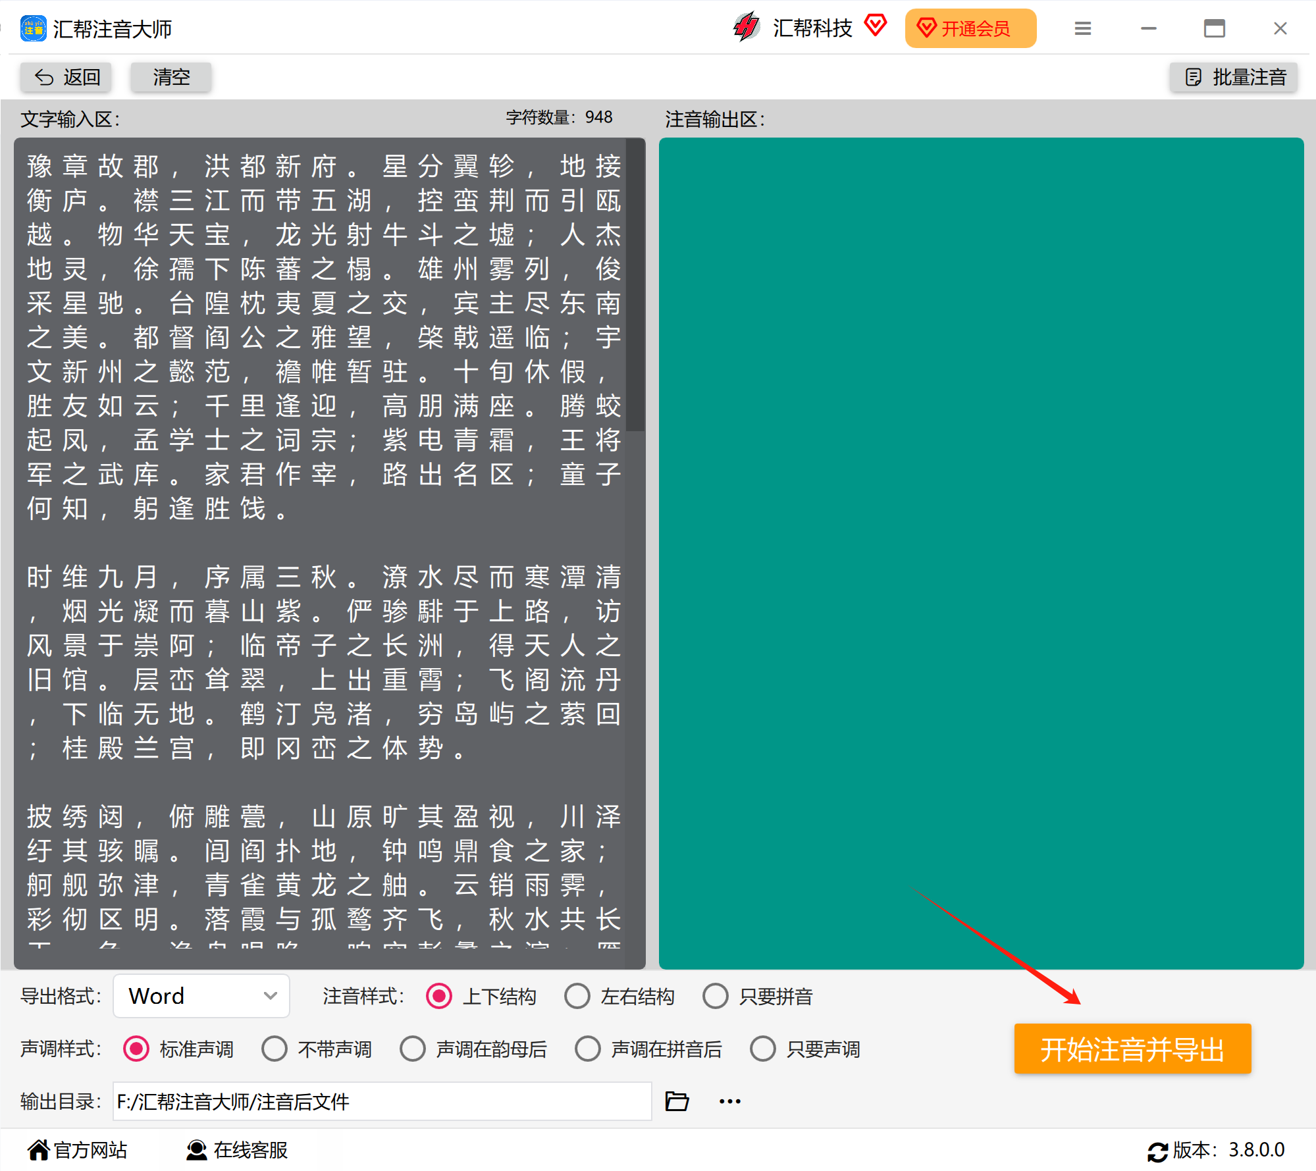Click 开始注音并导出 orange button
1316x1171 pixels.
click(x=1132, y=1049)
